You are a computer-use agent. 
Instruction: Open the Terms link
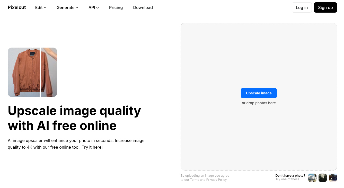pos(195,180)
